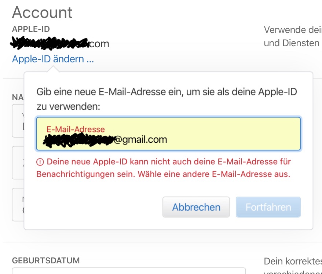
Task: Focus the middle field hidden behind the popup
Action: (18, 162)
